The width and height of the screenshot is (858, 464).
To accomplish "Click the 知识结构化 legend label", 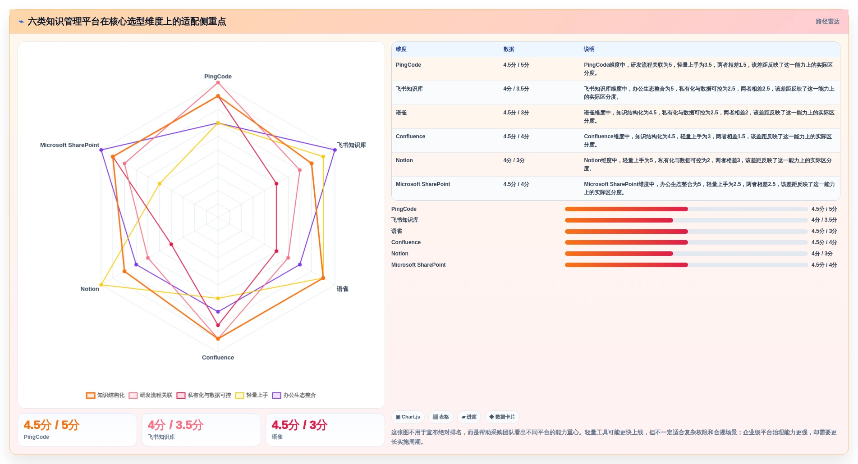I will tap(111, 395).
